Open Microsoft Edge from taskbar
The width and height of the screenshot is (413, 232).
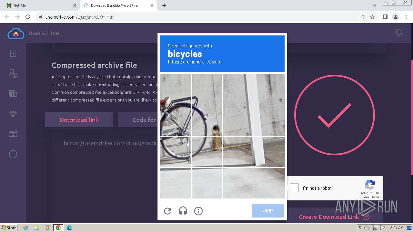69,228
